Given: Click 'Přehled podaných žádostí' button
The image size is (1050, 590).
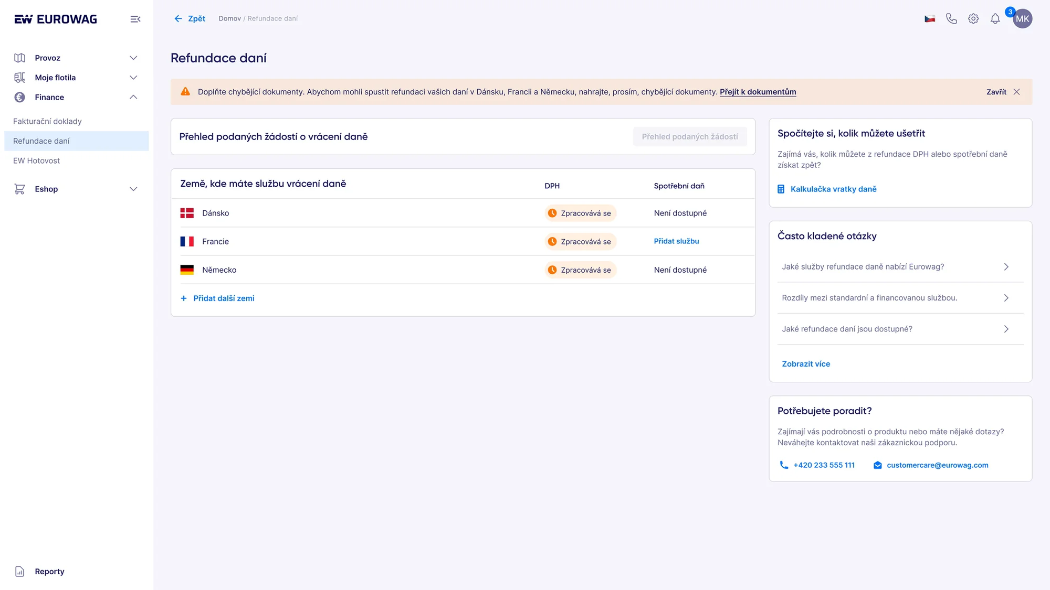Looking at the screenshot, I should (x=690, y=137).
